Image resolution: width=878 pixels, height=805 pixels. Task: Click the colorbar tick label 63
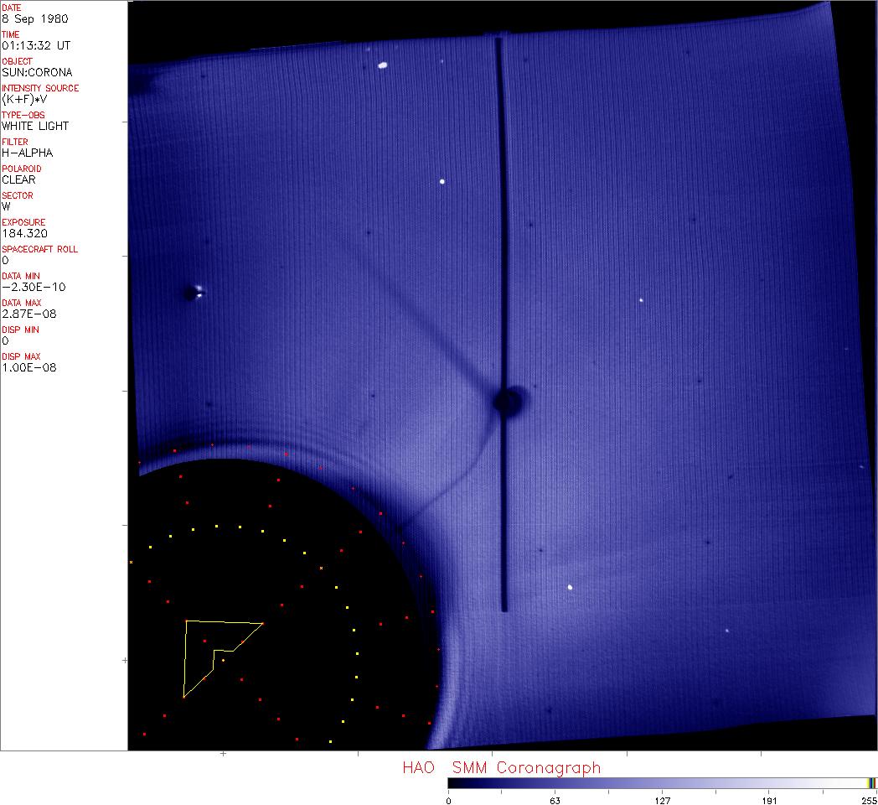(555, 800)
